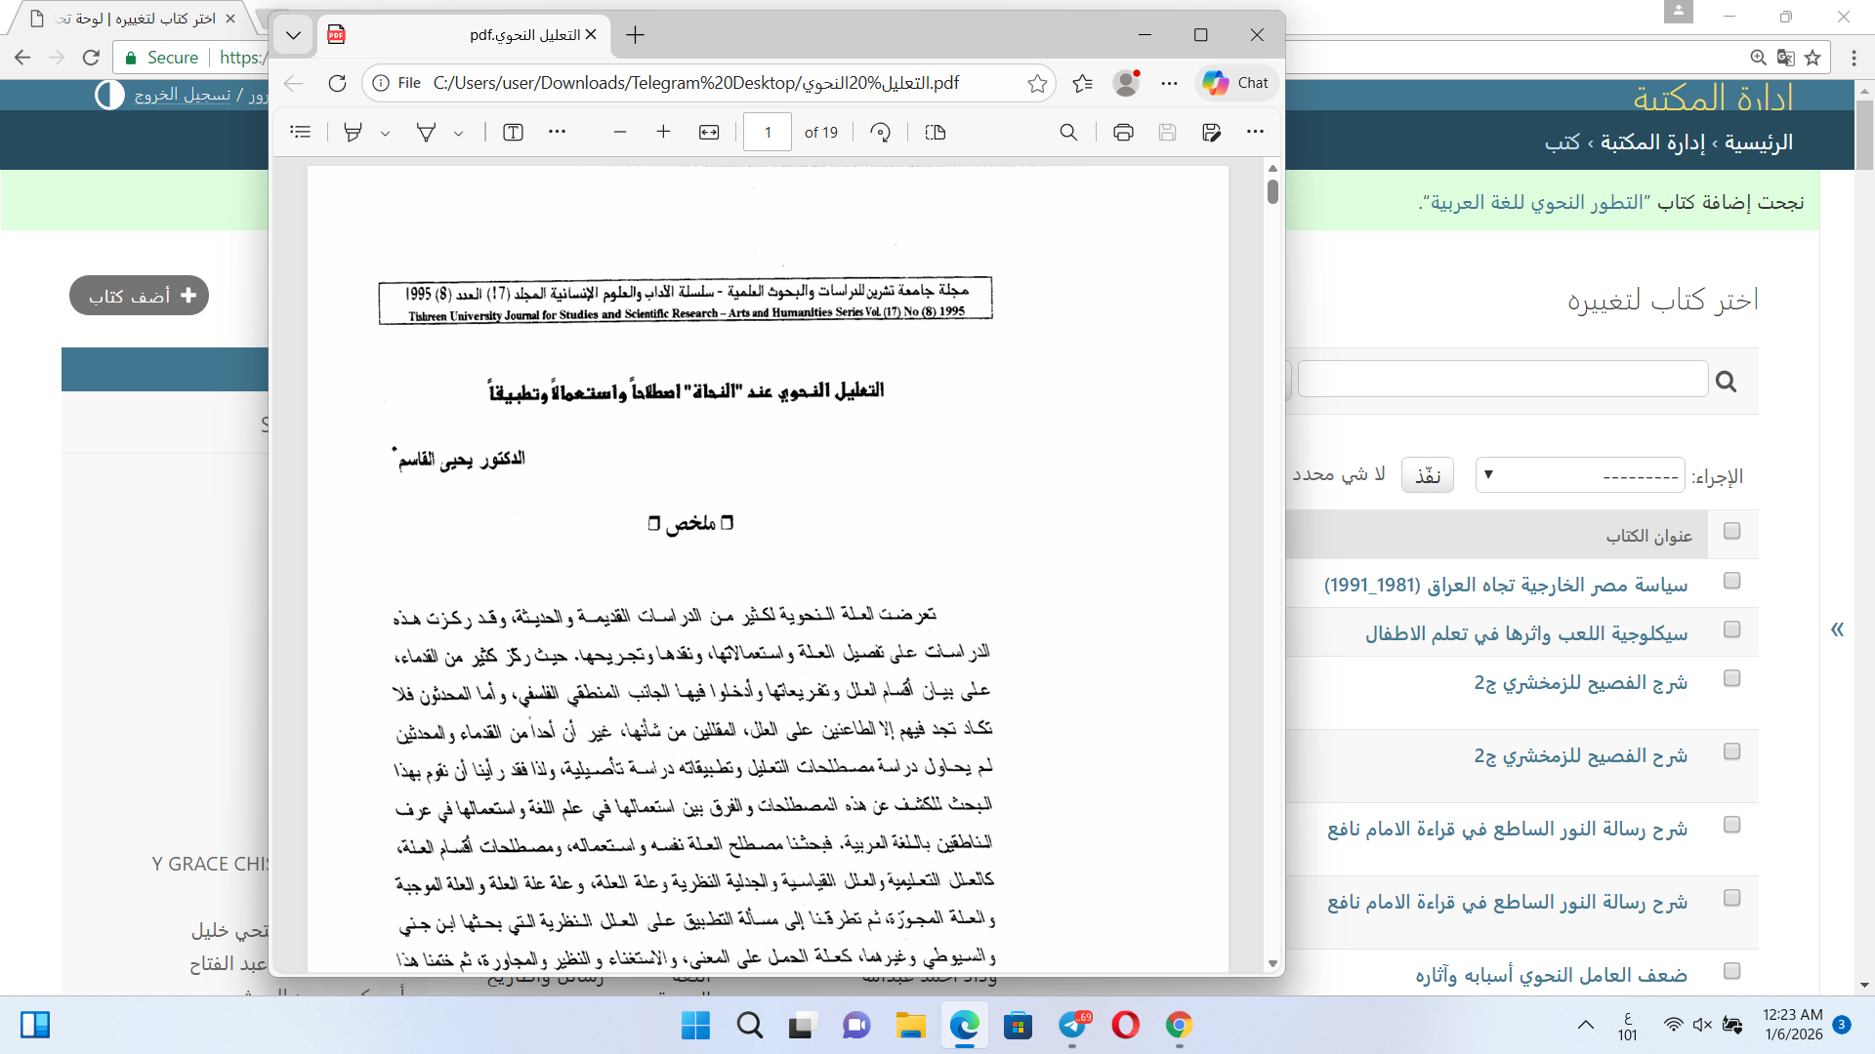Click the book search input field
The width and height of the screenshot is (1875, 1054).
click(x=1503, y=380)
